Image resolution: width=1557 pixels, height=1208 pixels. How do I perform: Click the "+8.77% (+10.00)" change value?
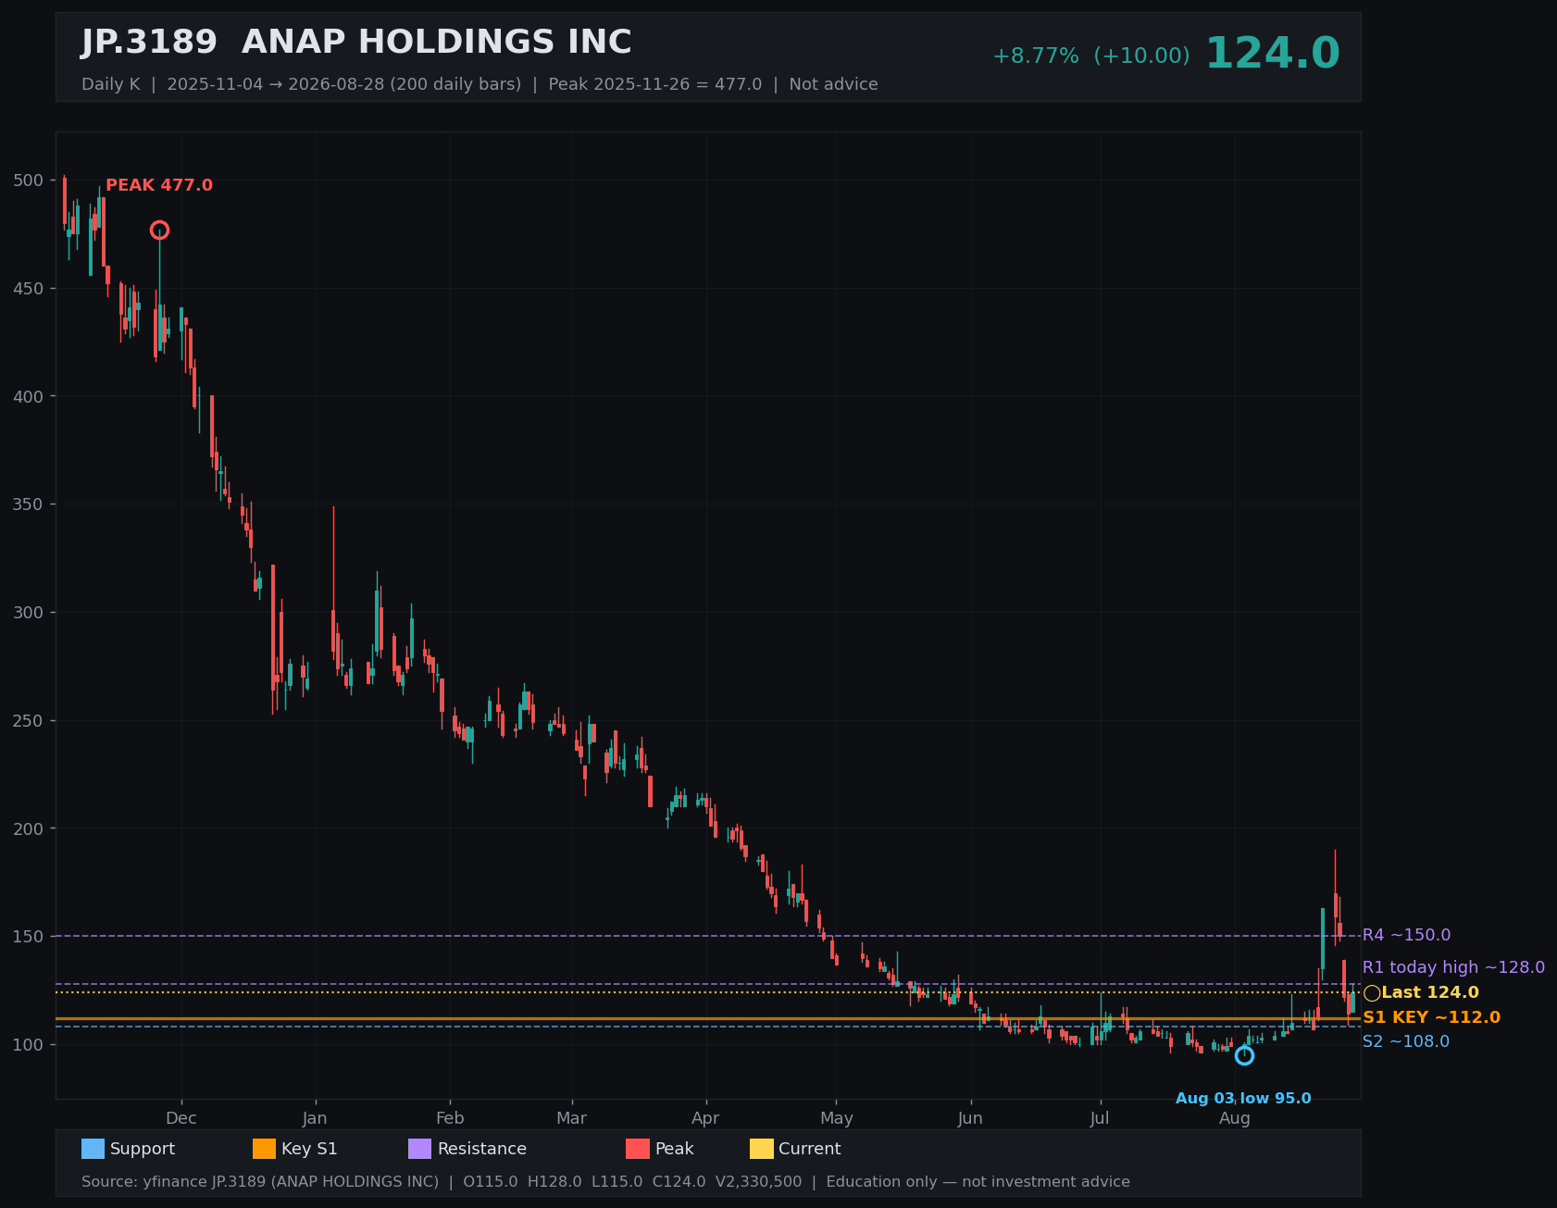(1091, 56)
